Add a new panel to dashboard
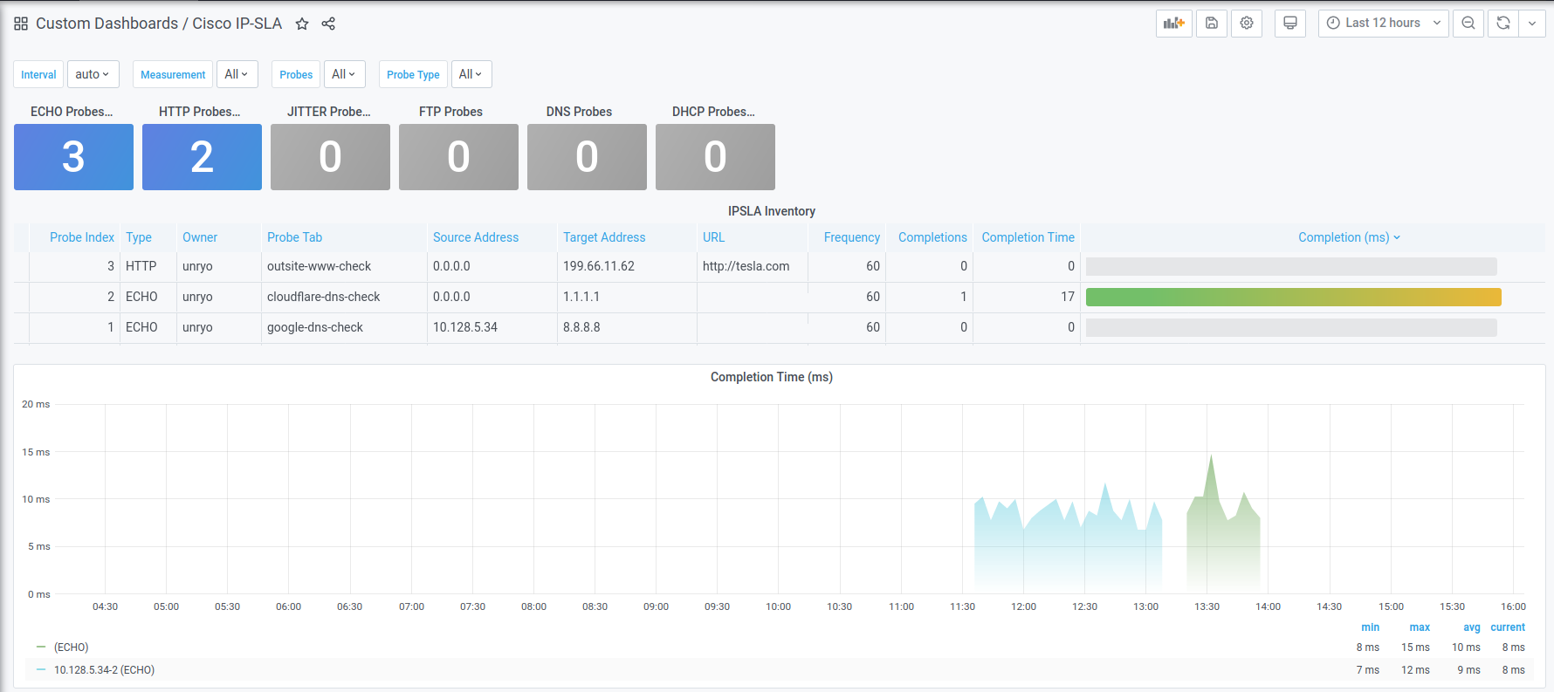Viewport: 1554px width, 692px height. (x=1174, y=24)
